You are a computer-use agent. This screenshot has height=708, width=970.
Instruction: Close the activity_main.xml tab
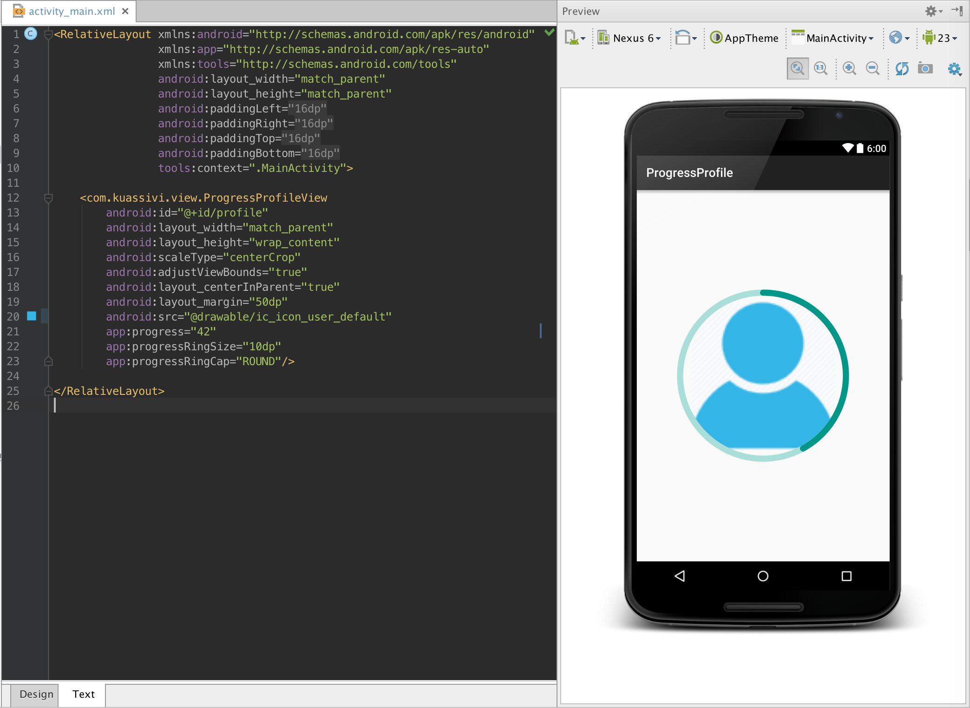pos(125,11)
